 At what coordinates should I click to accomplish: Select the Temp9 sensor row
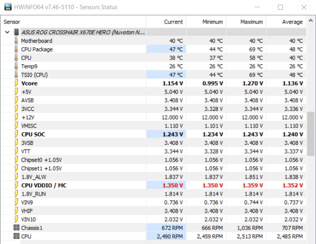[153, 66]
